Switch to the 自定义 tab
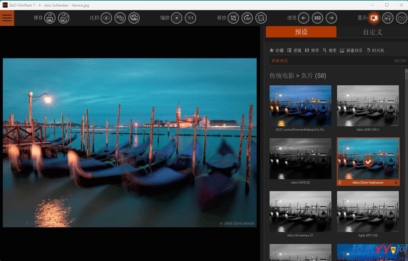 point(372,32)
